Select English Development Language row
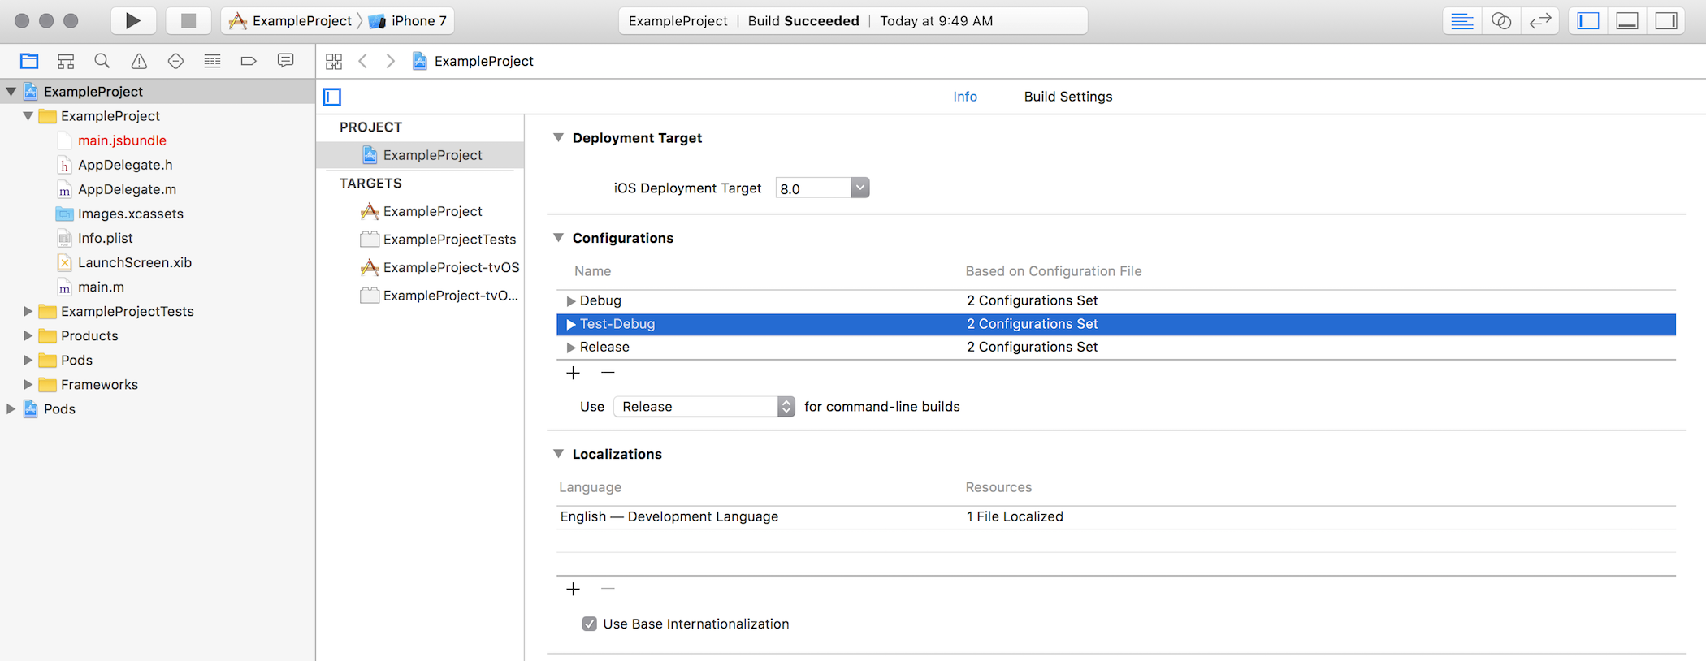The image size is (1706, 661). [x=1116, y=516]
